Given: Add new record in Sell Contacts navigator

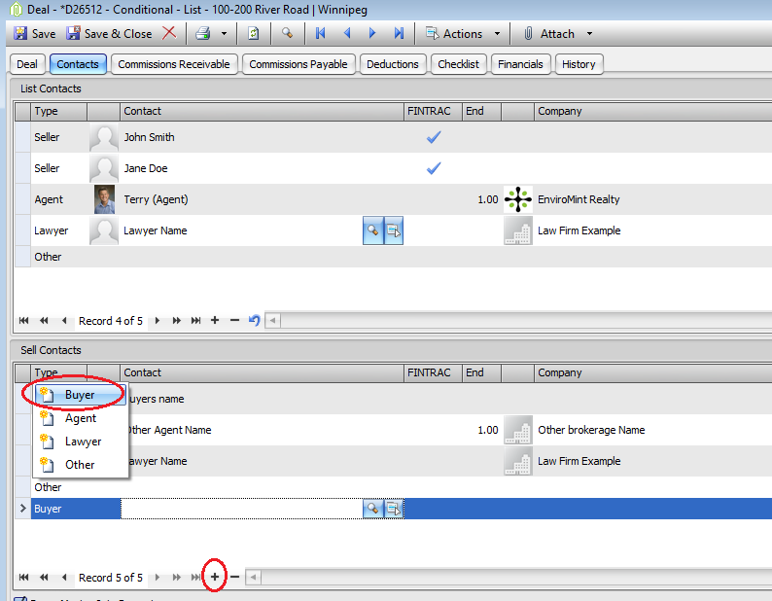Looking at the screenshot, I should click(215, 577).
